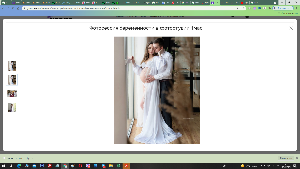Select the fourth gallery thumbnail

coord(12,107)
